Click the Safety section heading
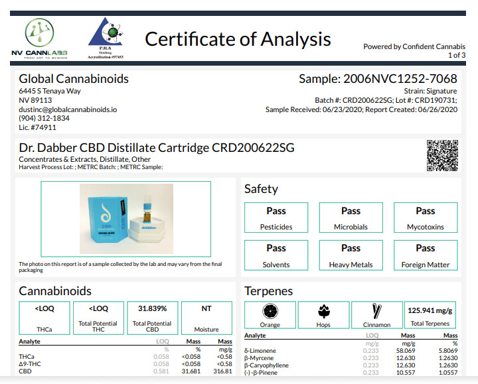 point(262,189)
